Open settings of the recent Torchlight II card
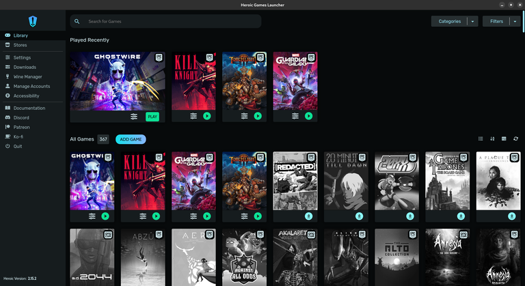 245,116
